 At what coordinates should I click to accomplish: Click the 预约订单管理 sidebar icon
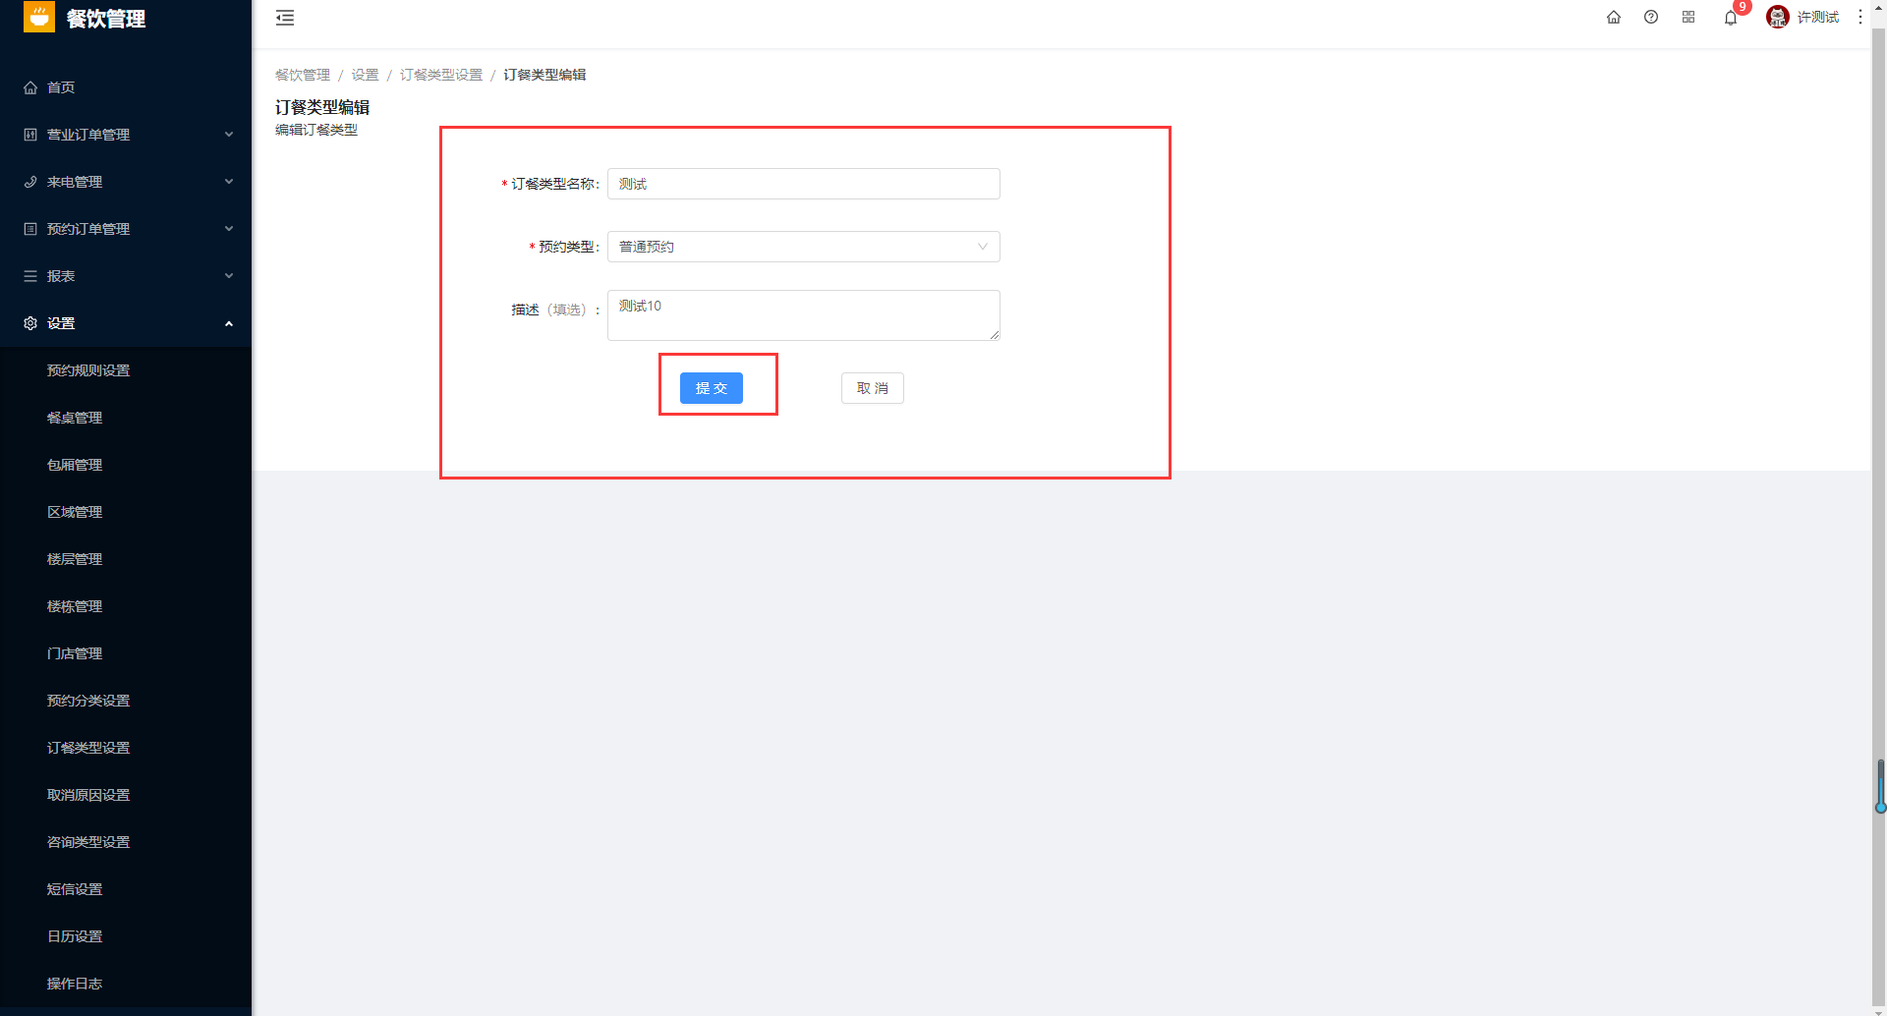point(30,229)
